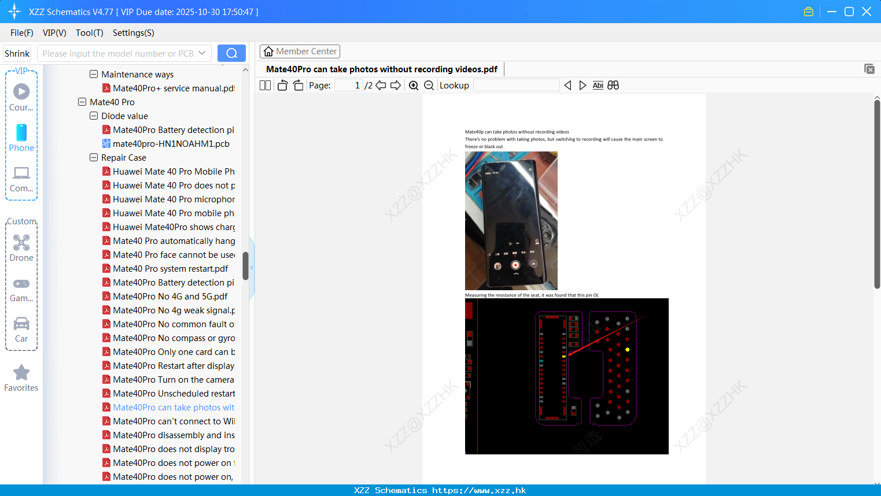Click the Lookup text field

516,86
